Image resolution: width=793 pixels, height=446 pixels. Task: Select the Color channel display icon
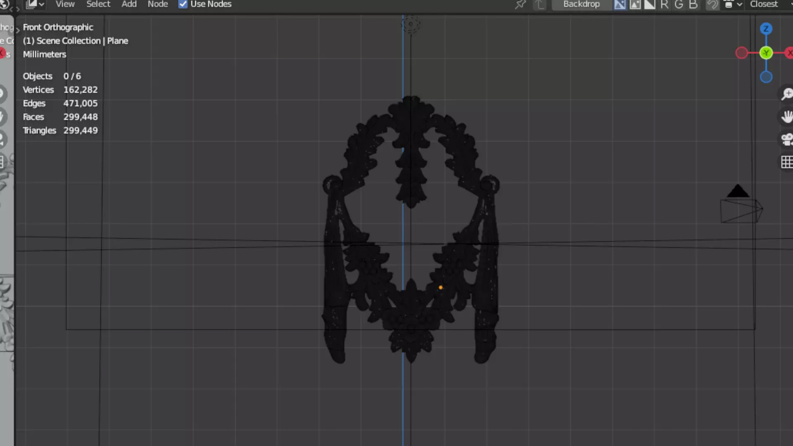(635, 5)
